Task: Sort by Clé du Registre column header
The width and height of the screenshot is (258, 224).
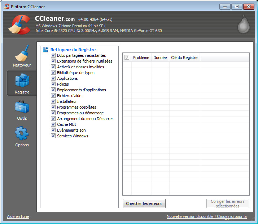Action: coord(184,58)
